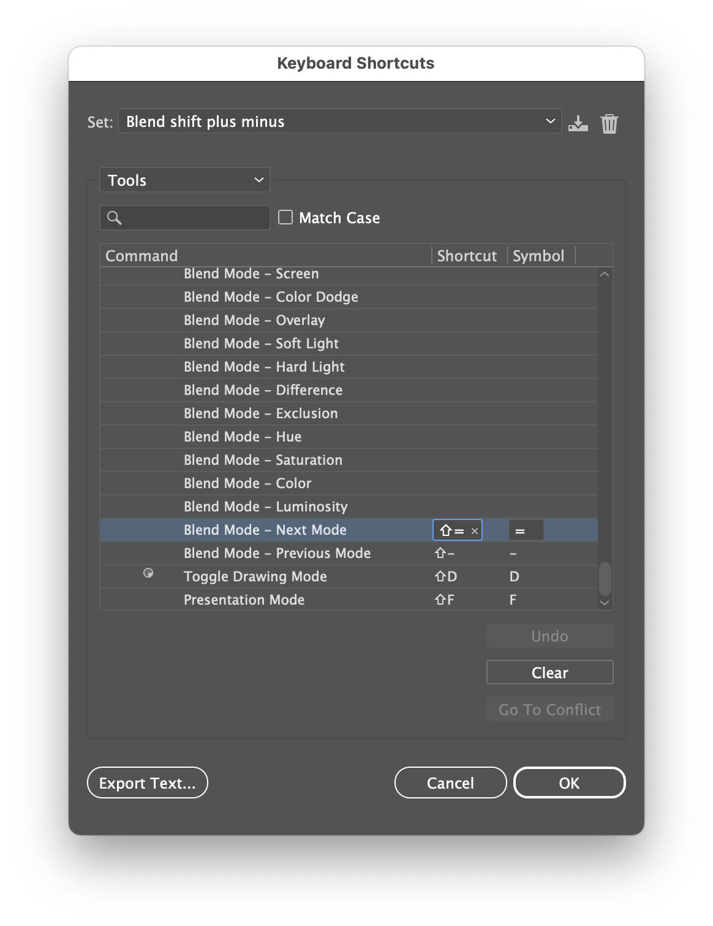Click the magnifying glass search icon

115,218
